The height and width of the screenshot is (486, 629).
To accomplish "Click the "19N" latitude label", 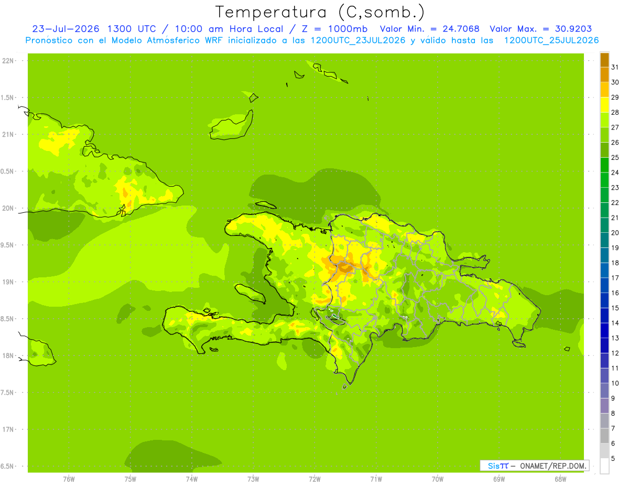I will [x=8, y=282].
